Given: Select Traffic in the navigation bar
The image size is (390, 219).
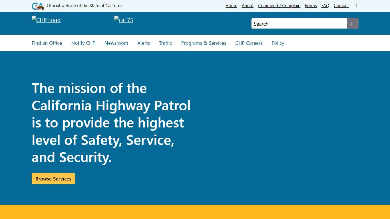Looking at the screenshot, I should (165, 43).
